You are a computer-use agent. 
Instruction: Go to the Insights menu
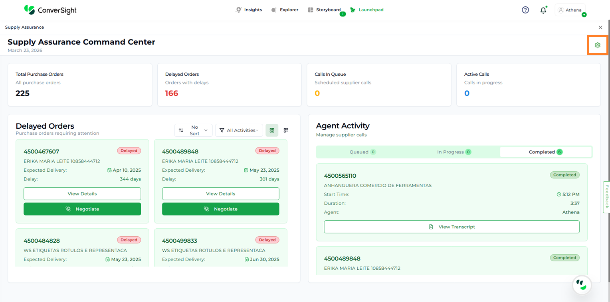point(249,10)
